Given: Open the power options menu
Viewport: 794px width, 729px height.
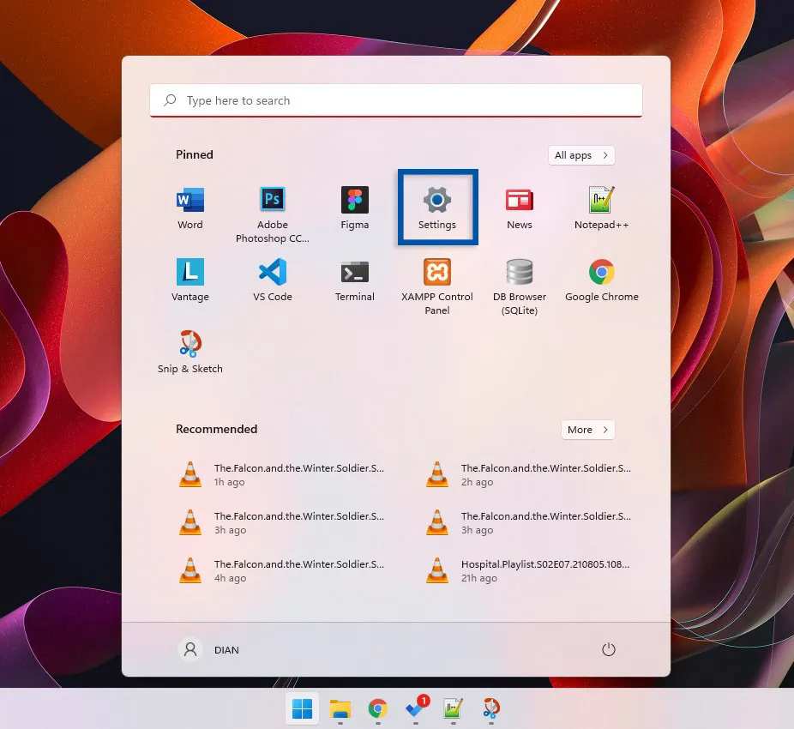Looking at the screenshot, I should coord(609,649).
